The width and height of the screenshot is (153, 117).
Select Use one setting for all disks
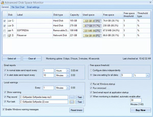pyautogui.click(x=91, y=75)
